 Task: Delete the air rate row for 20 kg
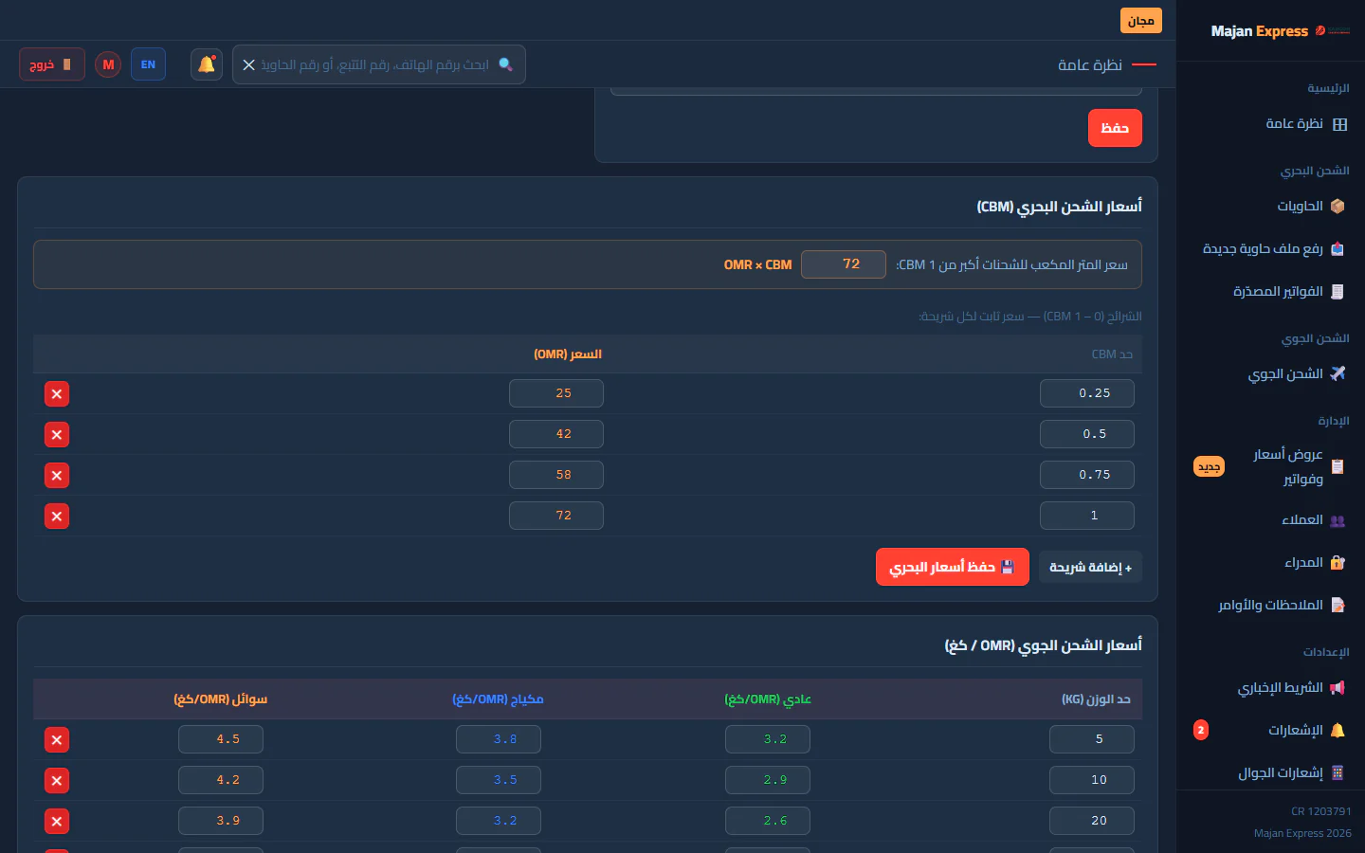pos(57,822)
